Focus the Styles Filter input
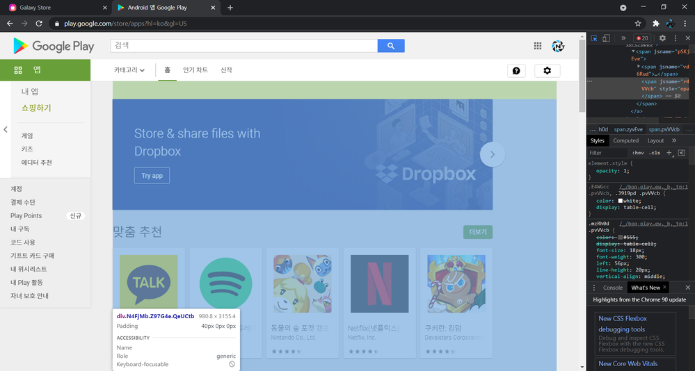This screenshot has width=695, height=371. (x=608, y=153)
